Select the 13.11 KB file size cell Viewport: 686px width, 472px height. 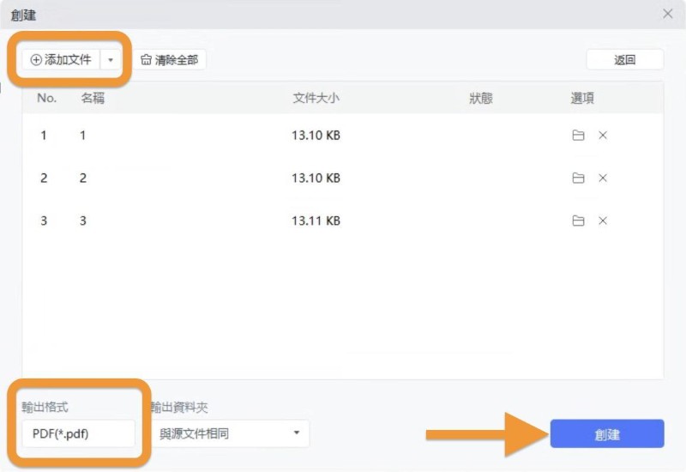pyautogui.click(x=316, y=221)
